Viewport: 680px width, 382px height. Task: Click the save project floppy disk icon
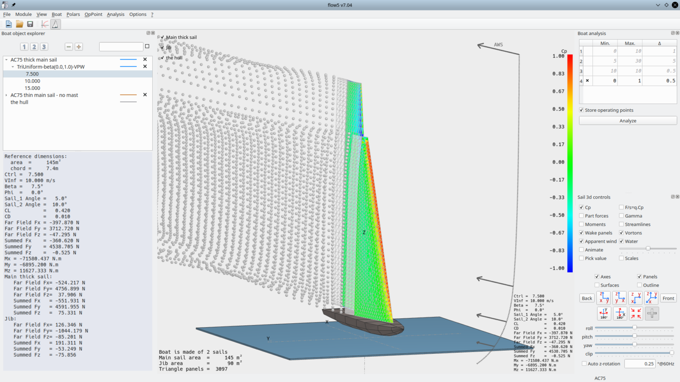(x=30, y=24)
